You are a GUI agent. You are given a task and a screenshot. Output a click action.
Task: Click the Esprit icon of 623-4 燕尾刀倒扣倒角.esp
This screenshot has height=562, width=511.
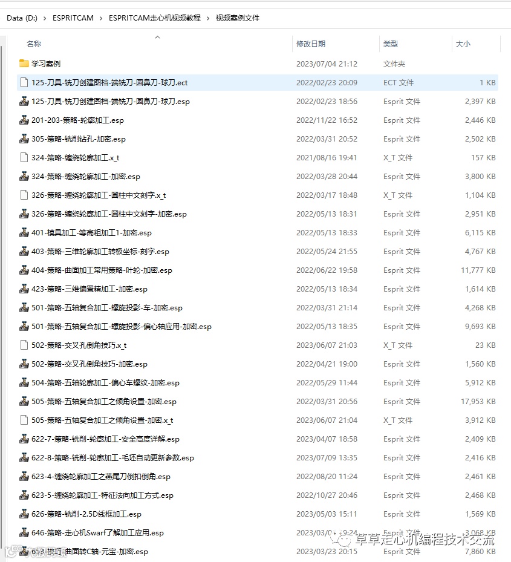[x=24, y=476]
